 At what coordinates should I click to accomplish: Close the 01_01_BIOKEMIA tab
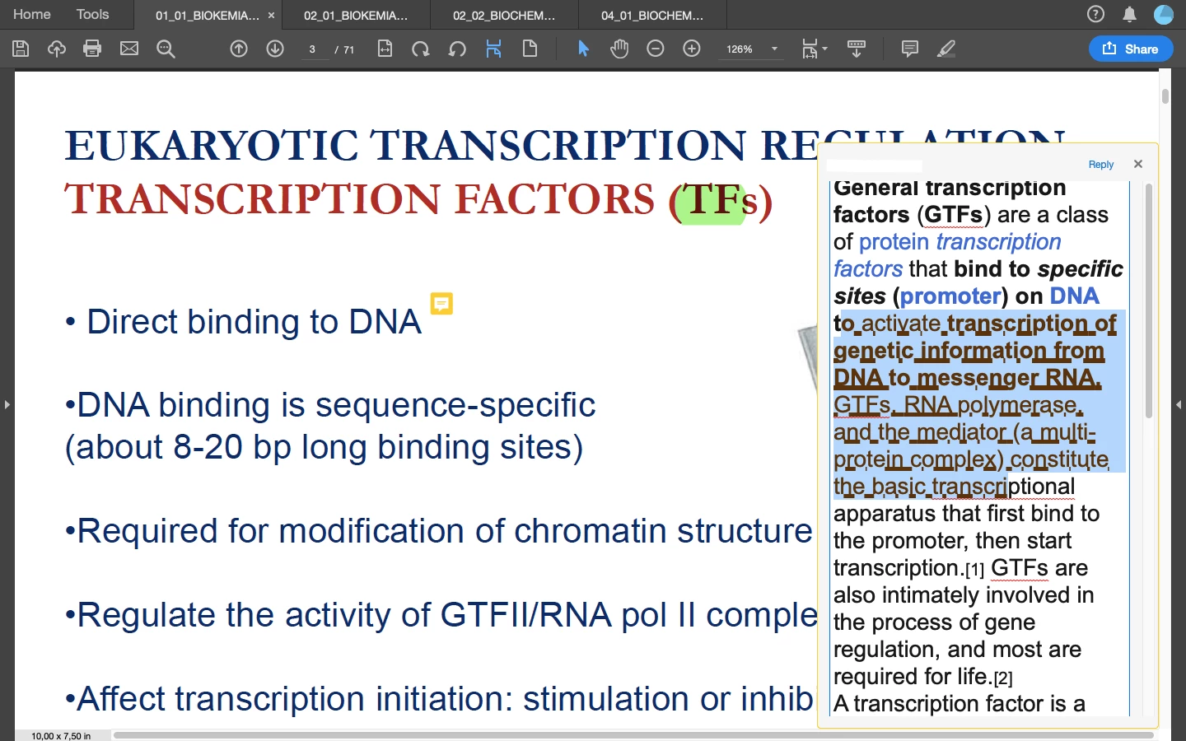(x=271, y=15)
